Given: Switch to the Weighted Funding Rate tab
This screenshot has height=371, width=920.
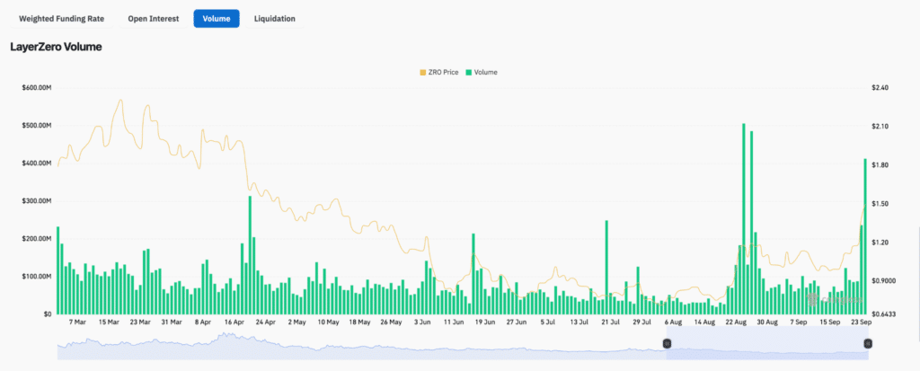Looking at the screenshot, I should coord(62,19).
